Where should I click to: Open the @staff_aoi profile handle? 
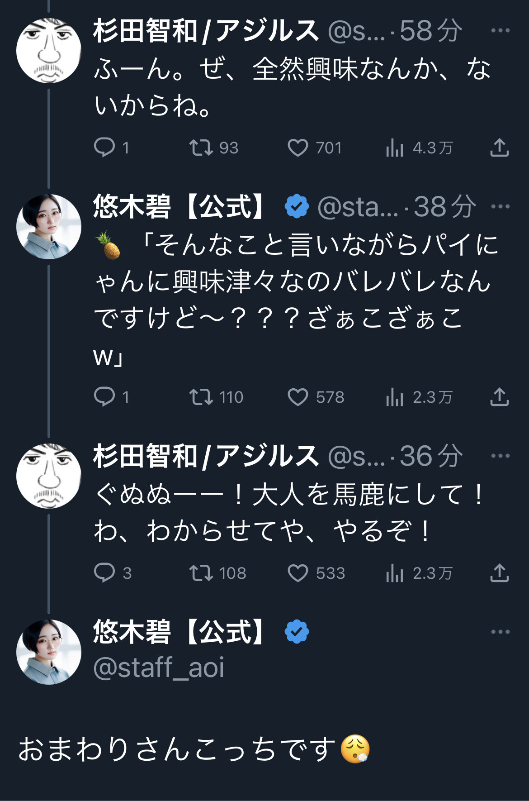point(159,668)
